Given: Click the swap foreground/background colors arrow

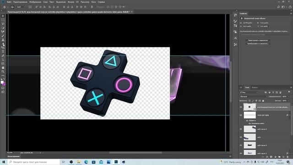Looking at the screenshot, I should 4,79.
